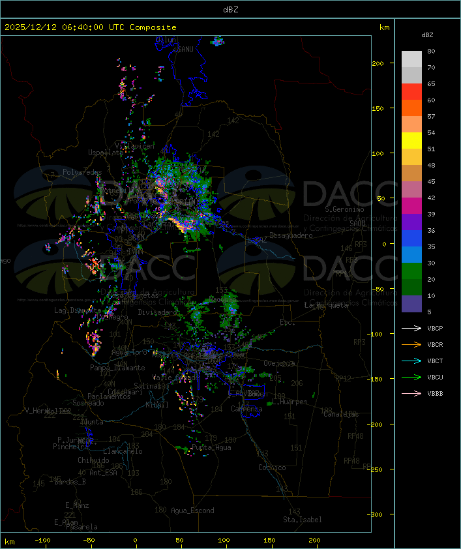Click the VBCP legend label
This screenshot has width=461, height=549.
pos(435,329)
